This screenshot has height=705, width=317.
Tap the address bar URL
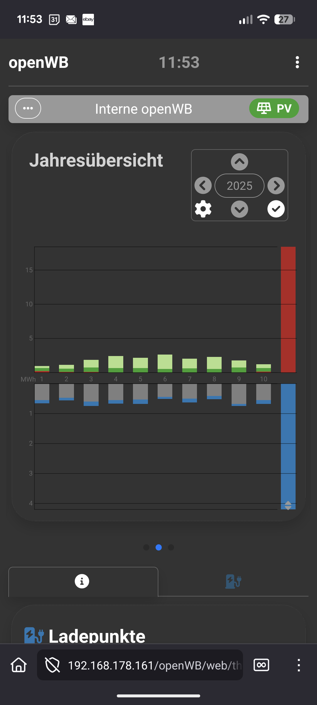point(154,665)
